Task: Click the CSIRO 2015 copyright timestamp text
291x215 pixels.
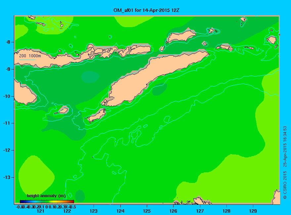Action: [x=285, y=162]
